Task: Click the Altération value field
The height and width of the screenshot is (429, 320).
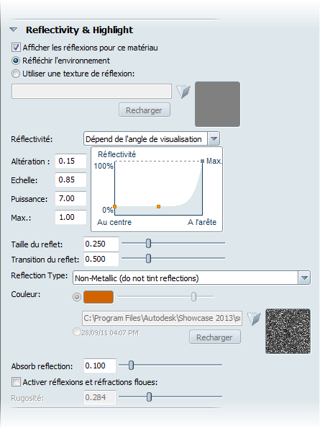Action: point(71,161)
